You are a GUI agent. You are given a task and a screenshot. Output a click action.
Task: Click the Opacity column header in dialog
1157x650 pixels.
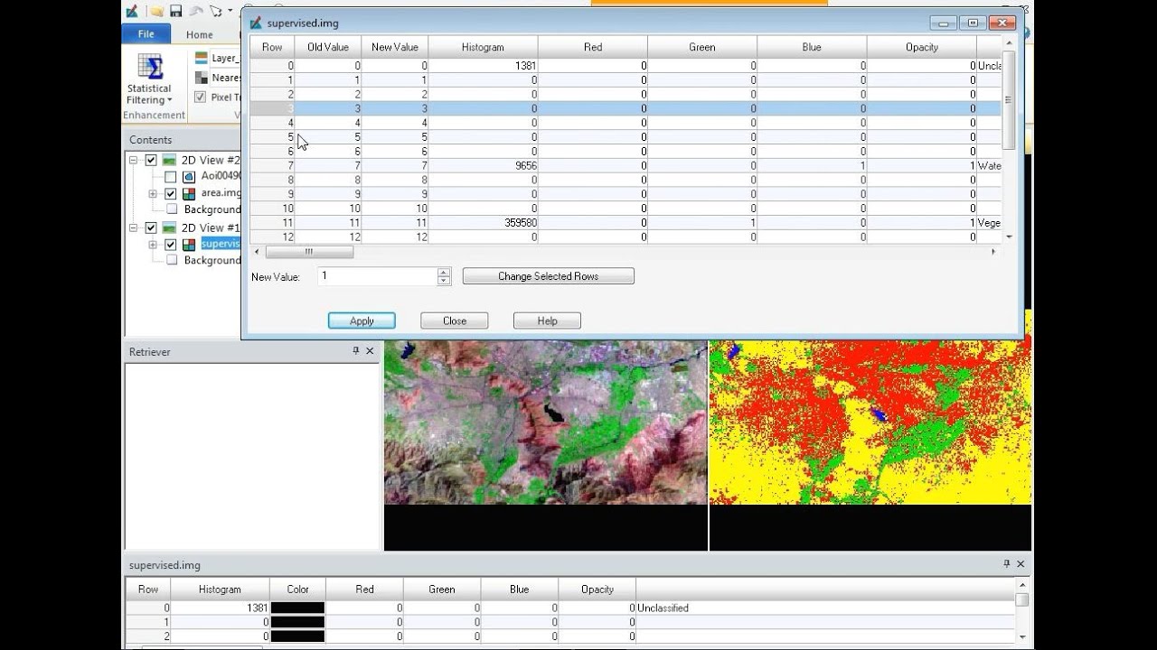click(x=921, y=47)
